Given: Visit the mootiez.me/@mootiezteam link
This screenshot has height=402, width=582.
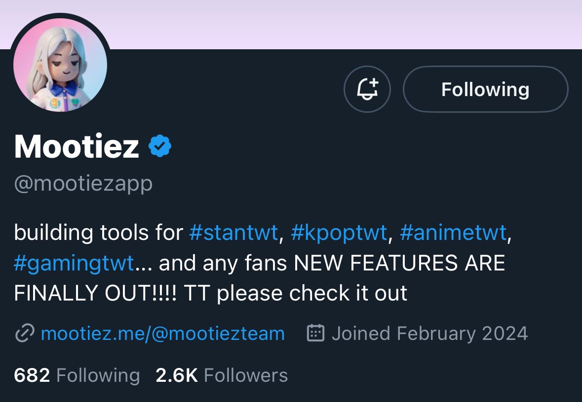Looking at the screenshot, I should coord(162,334).
